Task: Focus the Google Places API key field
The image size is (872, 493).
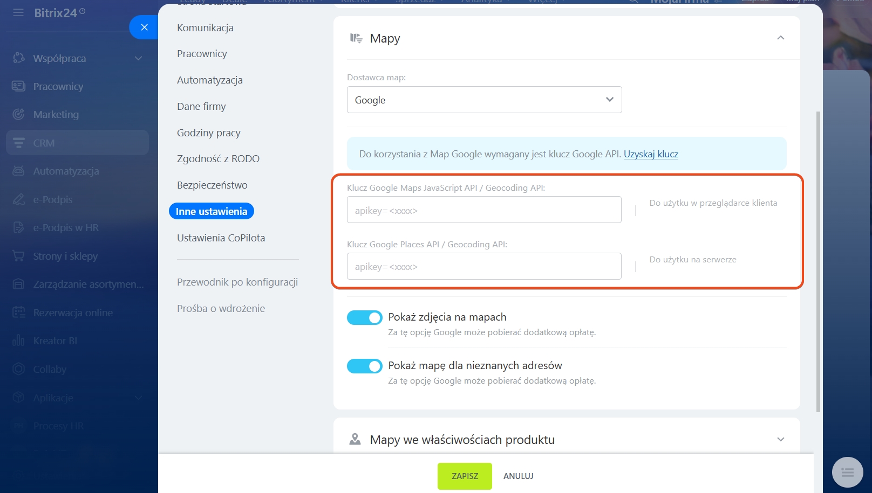Action: pyautogui.click(x=484, y=266)
